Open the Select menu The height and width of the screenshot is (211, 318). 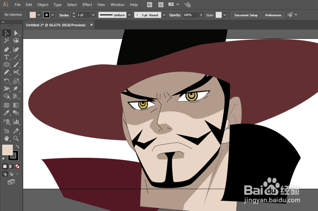pyautogui.click(x=72, y=5)
